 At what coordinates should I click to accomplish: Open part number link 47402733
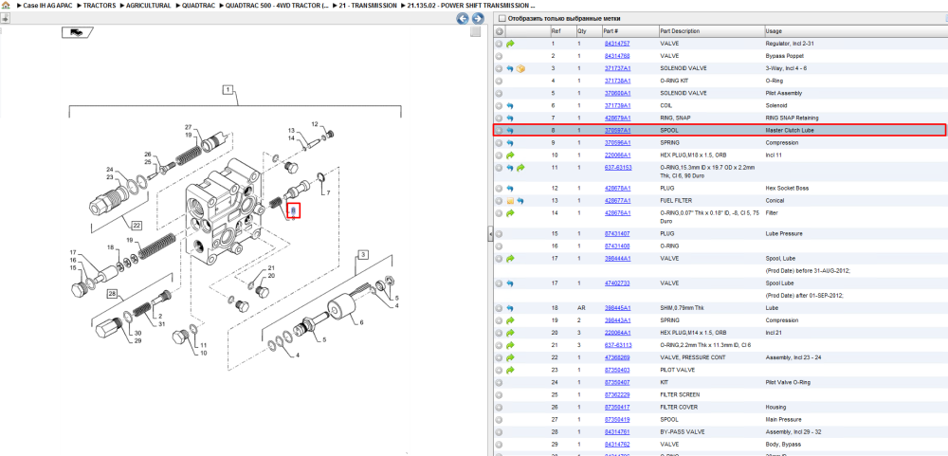pyautogui.click(x=617, y=283)
